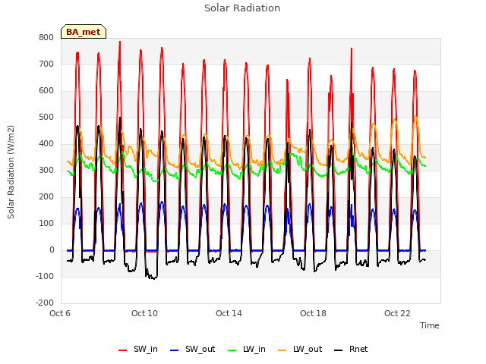This screenshot has width=486, height=364.
Task: Click the green LW_in legend color marker
Action: pyautogui.click(x=232, y=350)
